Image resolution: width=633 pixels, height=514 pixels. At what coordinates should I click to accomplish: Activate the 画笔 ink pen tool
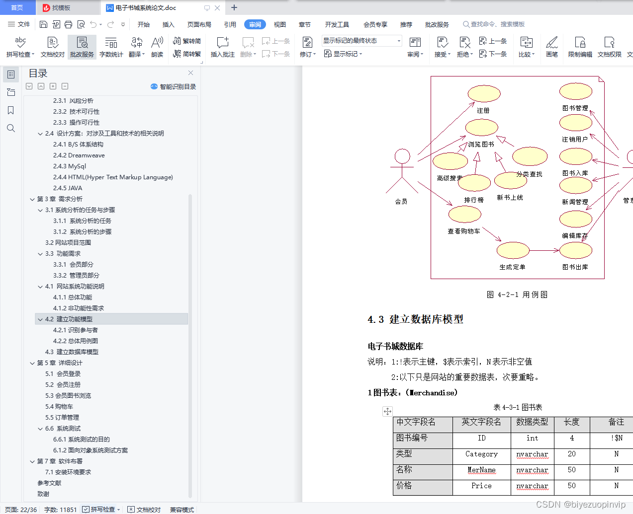coord(552,47)
